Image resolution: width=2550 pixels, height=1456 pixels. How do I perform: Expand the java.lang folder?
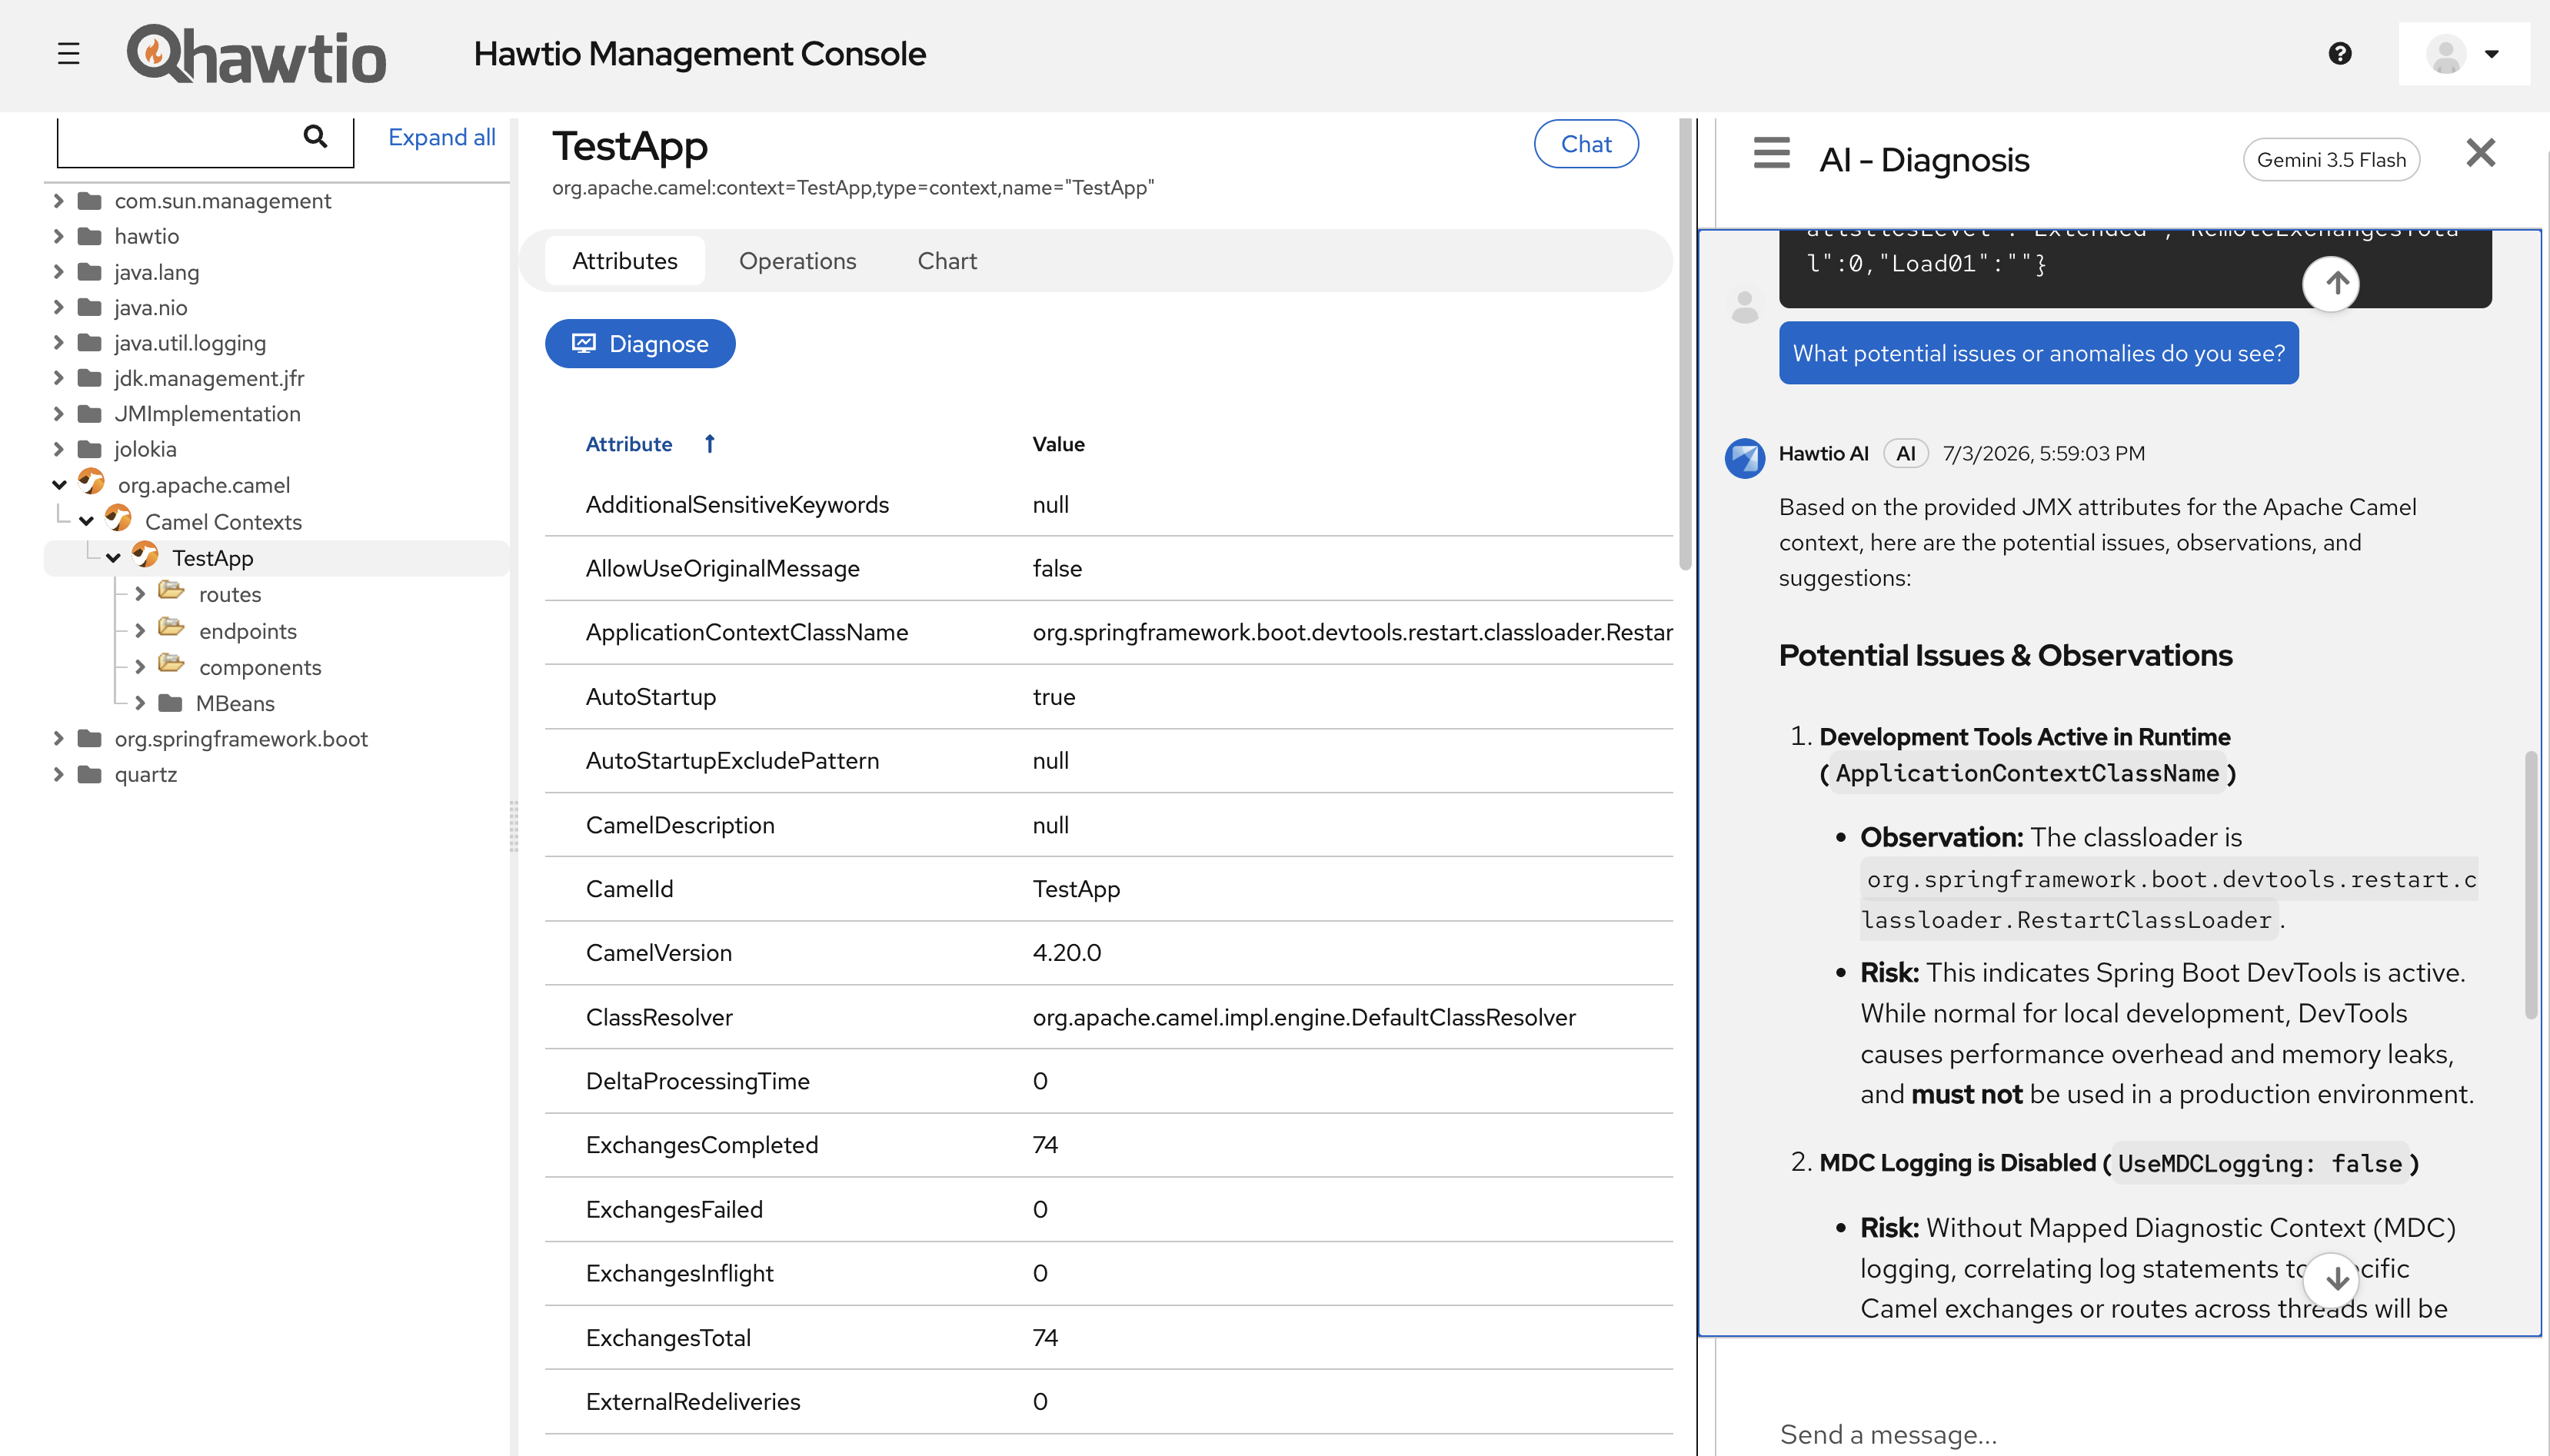58,272
